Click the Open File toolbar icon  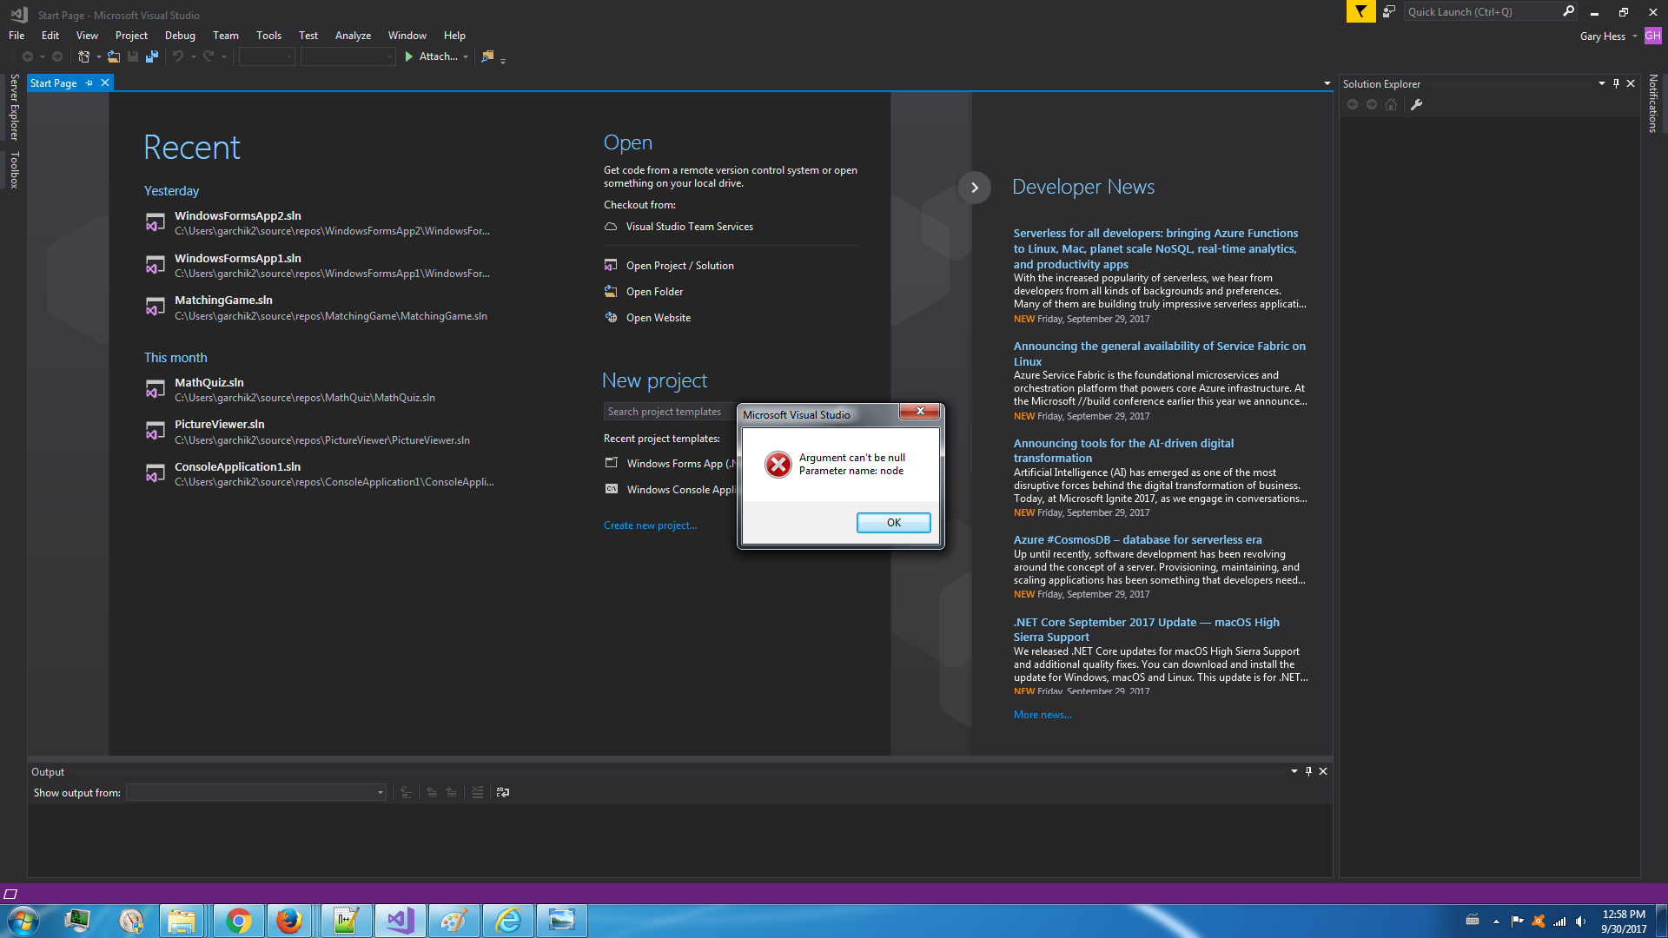(114, 56)
